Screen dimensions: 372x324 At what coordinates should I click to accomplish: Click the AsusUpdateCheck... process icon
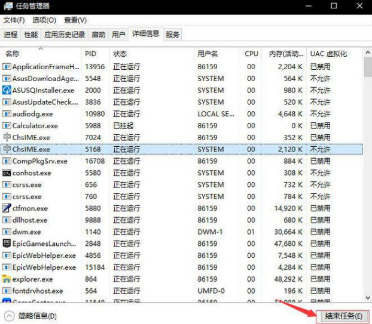(7, 102)
